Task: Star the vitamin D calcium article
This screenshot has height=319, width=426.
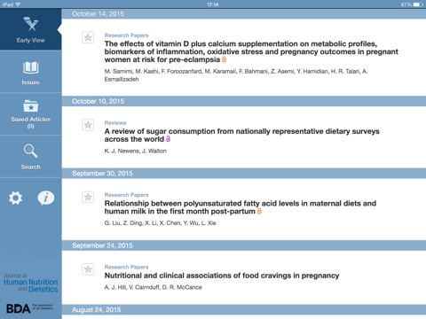Action: pyautogui.click(x=88, y=37)
